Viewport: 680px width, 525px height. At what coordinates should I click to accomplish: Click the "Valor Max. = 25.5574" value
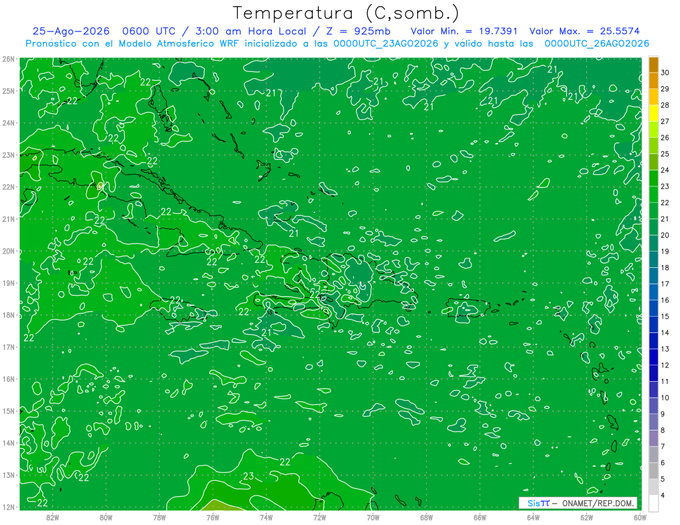point(584,31)
